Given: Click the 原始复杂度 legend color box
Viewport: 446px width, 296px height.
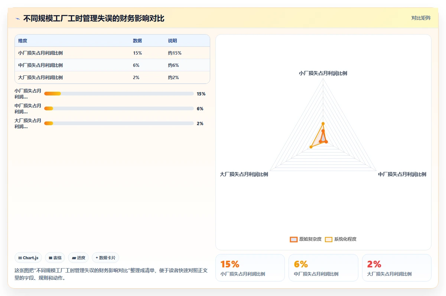Looking at the screenshot, I should [294, 239].
